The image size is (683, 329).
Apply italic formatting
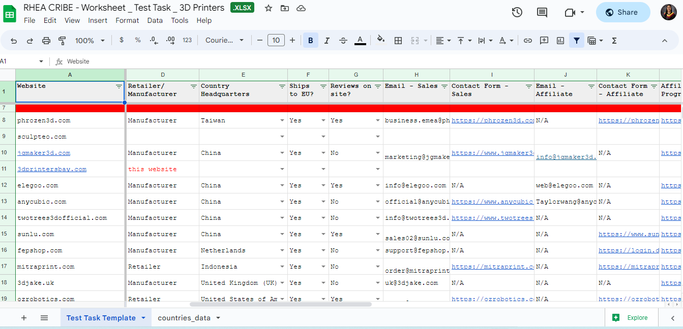(x=327, y=41)
